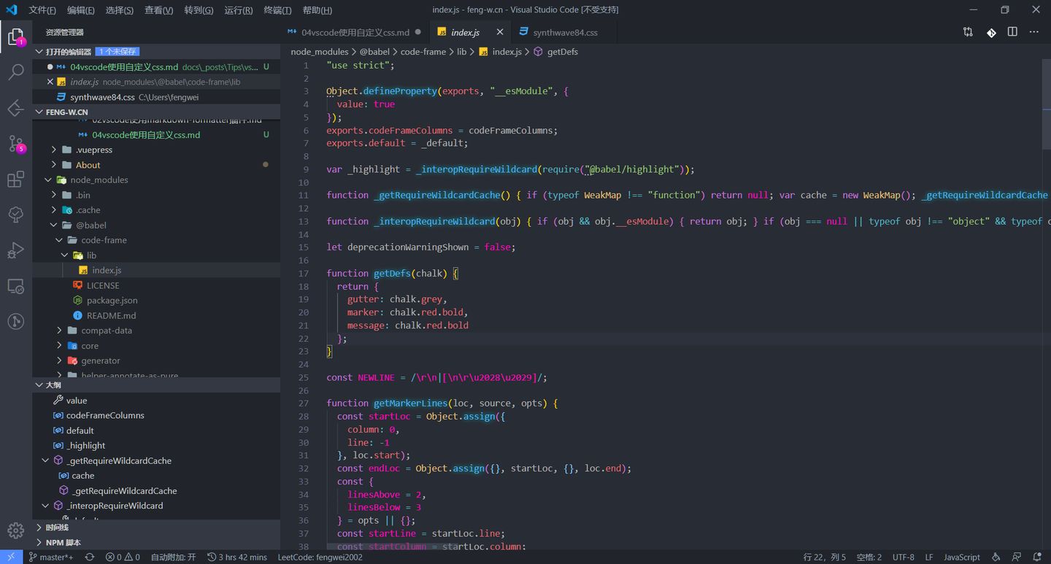The height and width of the screenshot is (564, 1051).
Task: Split the editor to the right
Action: 1012,32
